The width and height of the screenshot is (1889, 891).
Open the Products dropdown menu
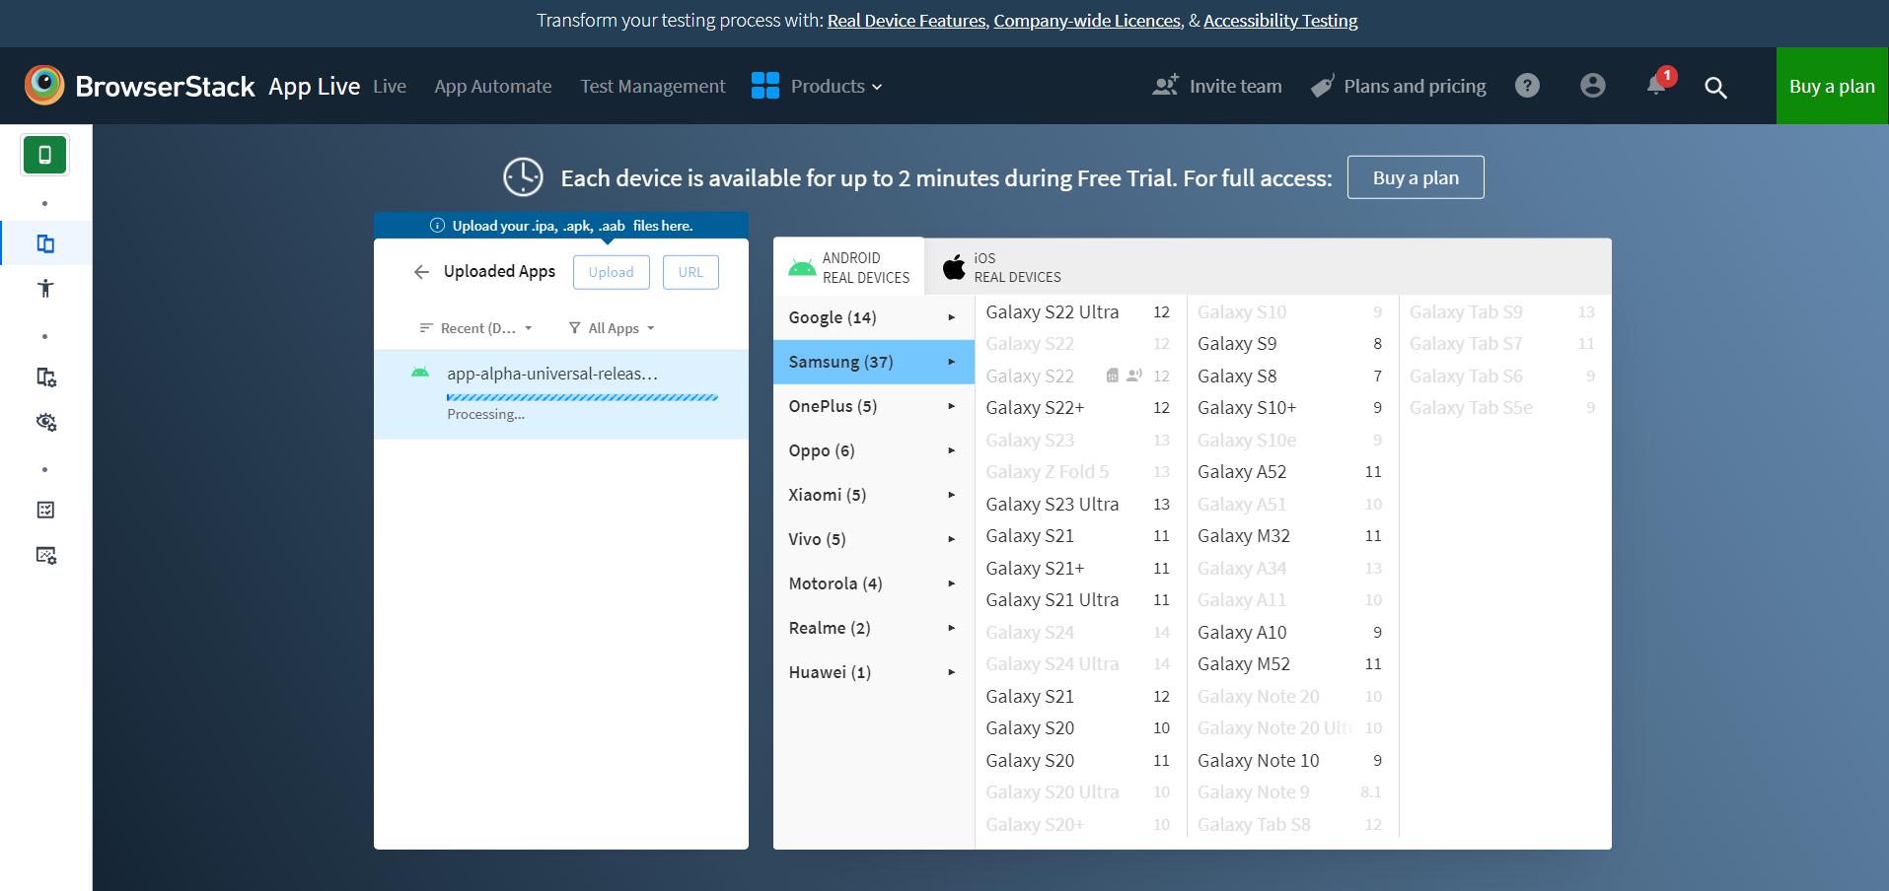pos(836,86)
